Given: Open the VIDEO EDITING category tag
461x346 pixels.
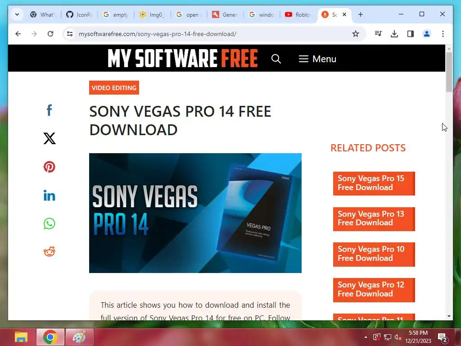Looking at the screenshot, I should 114,88.
